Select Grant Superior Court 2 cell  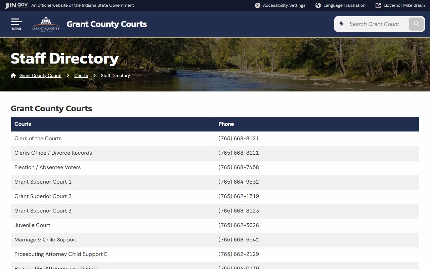(x=113, y=196)
